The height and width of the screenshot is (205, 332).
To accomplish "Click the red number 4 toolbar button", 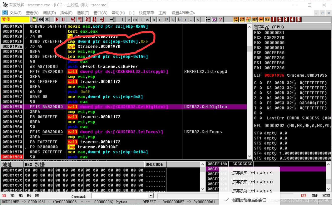I will (x=292, y=19).
